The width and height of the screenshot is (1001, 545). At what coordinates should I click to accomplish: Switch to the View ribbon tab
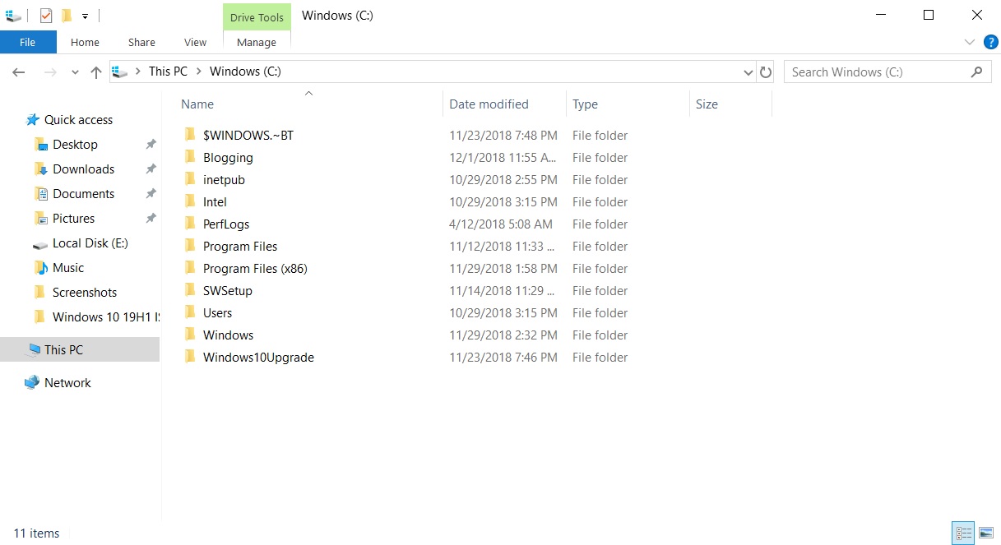pos(195,42)
